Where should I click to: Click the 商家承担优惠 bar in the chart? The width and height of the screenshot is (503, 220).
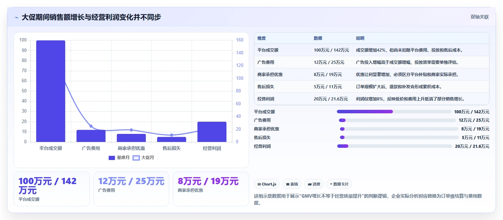(x=131, y=138)
